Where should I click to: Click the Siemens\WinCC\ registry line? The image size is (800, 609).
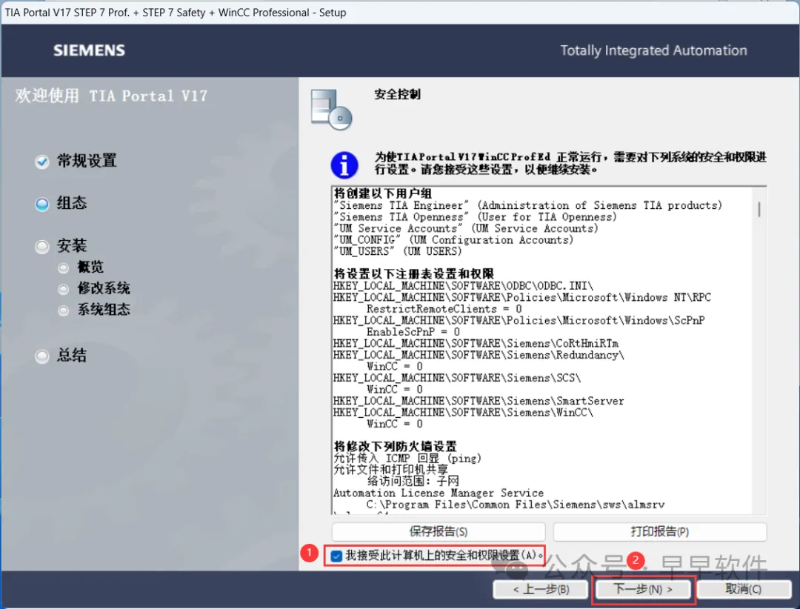pos(463,413)
